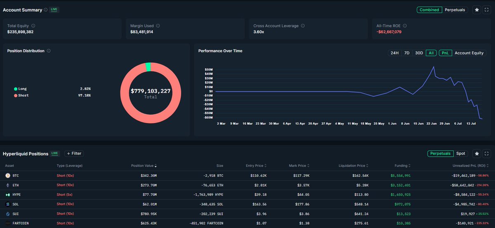Switch to Perpetuals account view
The width and height of the screenshot is (495, 228).
pyautogui.click(x=455, y=9)
